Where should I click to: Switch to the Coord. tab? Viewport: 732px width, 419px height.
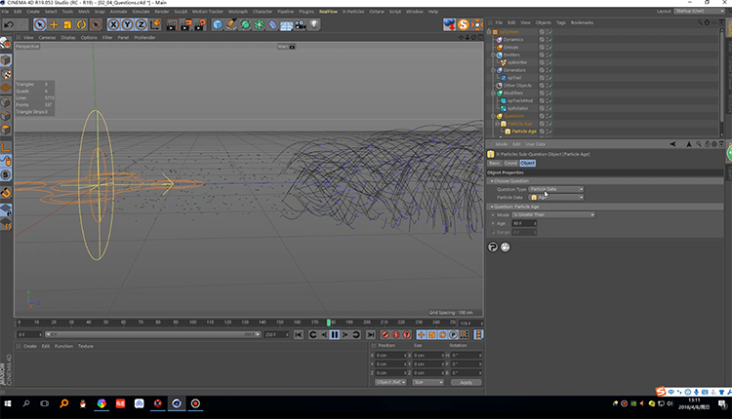[x=510, y=163]
